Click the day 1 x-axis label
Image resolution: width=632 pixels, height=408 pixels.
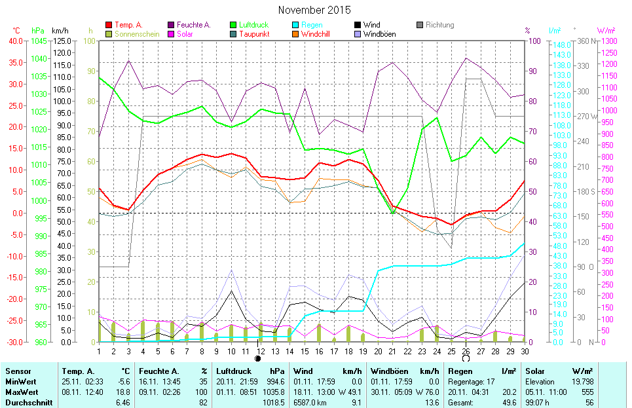(99, 352)
